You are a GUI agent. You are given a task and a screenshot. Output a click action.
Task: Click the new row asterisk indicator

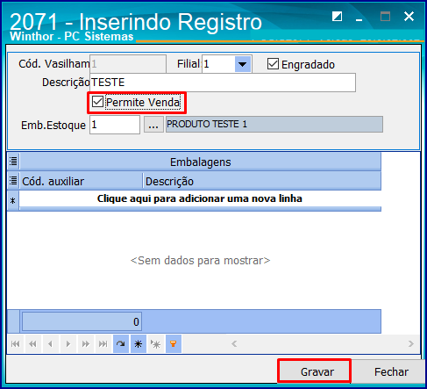(x=13, y=200)
